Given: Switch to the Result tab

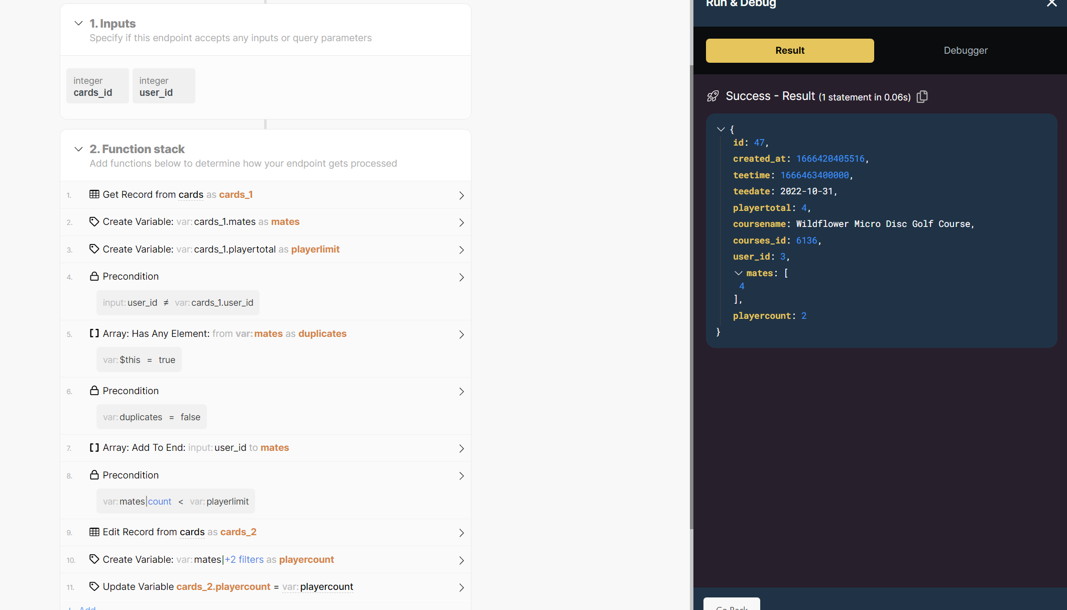Looking at the screenshot, I should [x=790, y=50].
